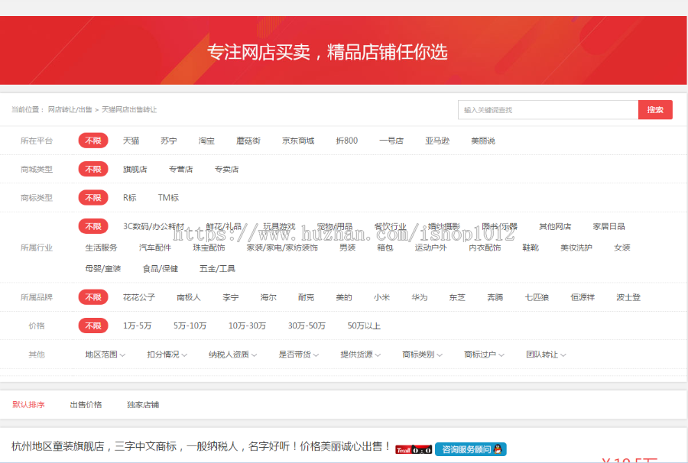Filter brand by 小米
The image size is (688, 463).
381,297
